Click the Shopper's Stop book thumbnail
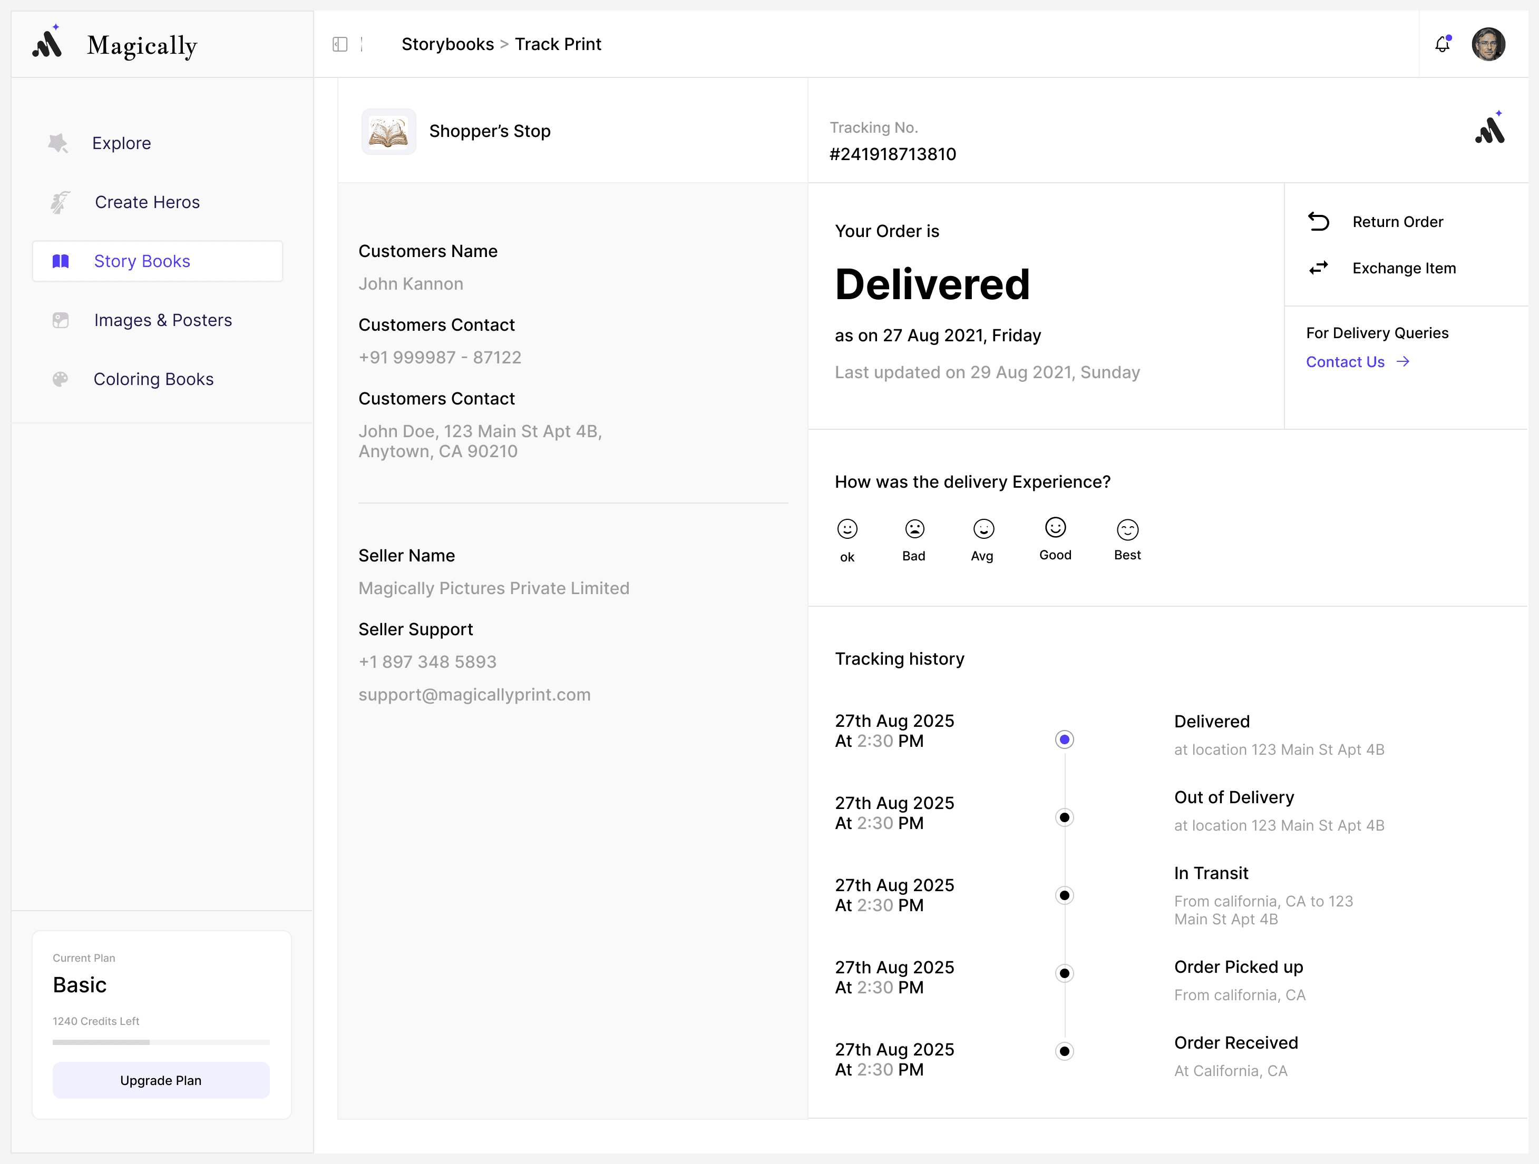 [388, 132]
